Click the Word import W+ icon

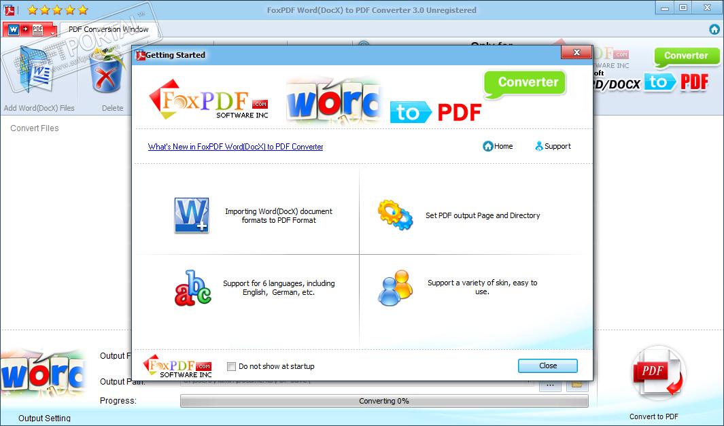pyautogui.click(x=192, y=215)
